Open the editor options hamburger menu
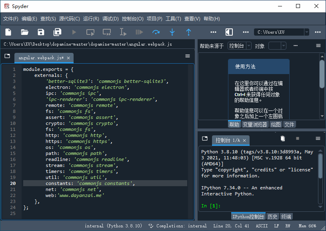This screenshot has height=231, width=326. click(x=187, y=56)
